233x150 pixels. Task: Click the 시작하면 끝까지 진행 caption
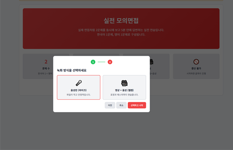pos(196,73)
